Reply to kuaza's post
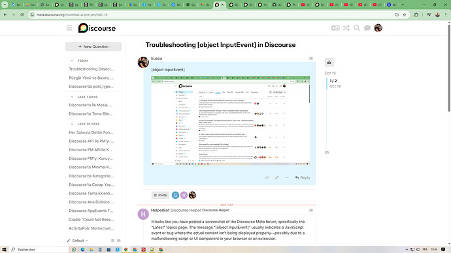 303,177
